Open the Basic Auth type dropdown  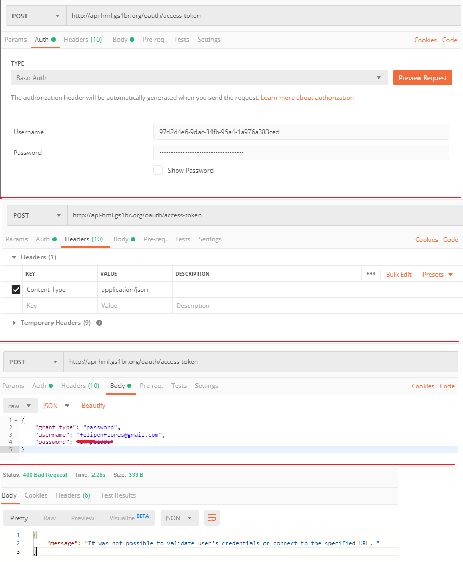click(x=199, y=78)
